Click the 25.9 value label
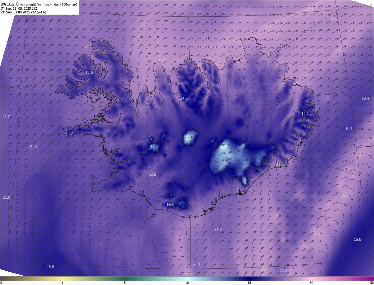374x285 pixels. pyautogui.click(x=188, y=275)
